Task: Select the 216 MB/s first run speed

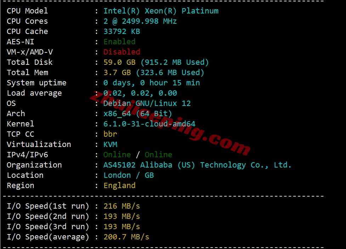Action: 121,206
